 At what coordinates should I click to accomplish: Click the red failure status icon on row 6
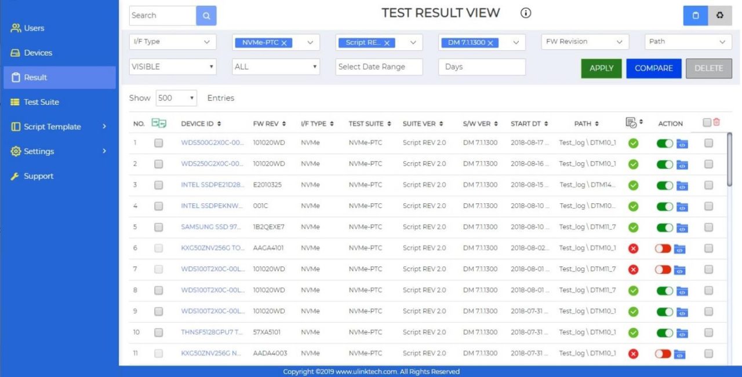click(x=633, y=248)
